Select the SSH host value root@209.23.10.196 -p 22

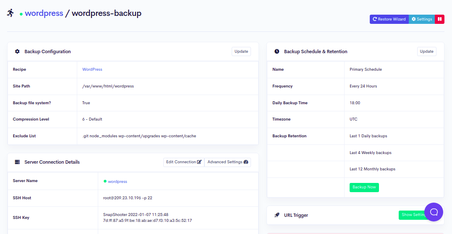coord(128,198)
